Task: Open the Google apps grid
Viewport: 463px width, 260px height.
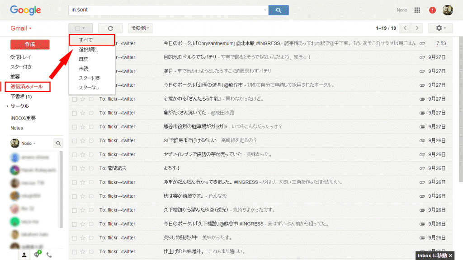Action: [x=417, y=10]
